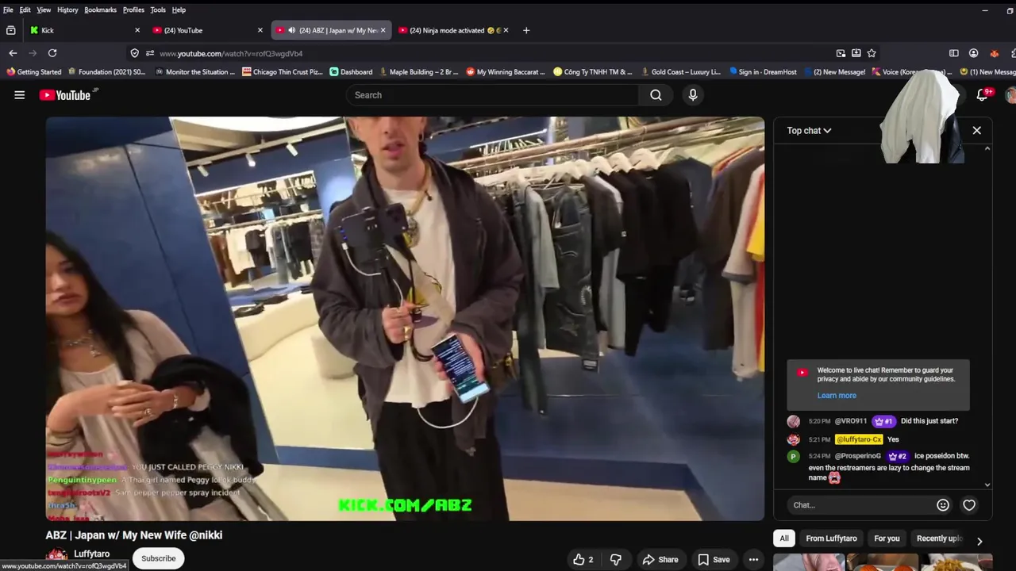Screen dimensions: 1016x571
Task: Open Monitor the Situation bookmark
Action: click(195, 72)
